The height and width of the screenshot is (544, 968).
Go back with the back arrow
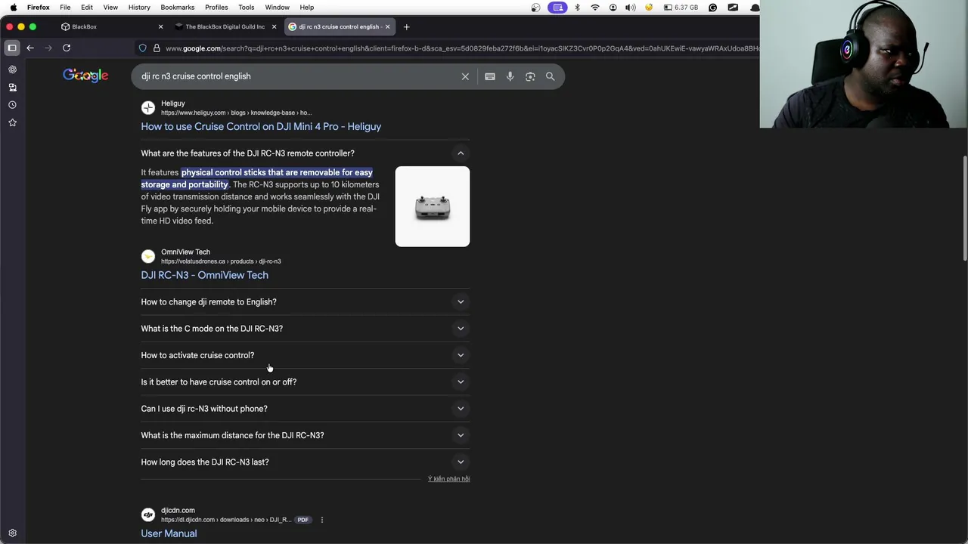tap(30, 48)
